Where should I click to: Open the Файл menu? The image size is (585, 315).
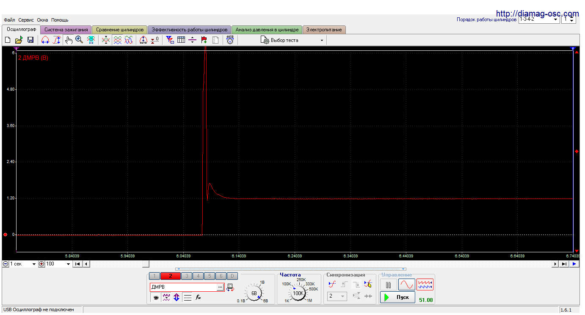point(10,20)
